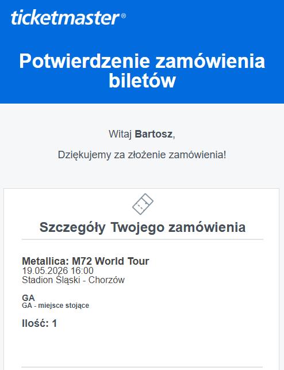
Task: Click the word biletów in the header
Action: (x=143, y=81)
